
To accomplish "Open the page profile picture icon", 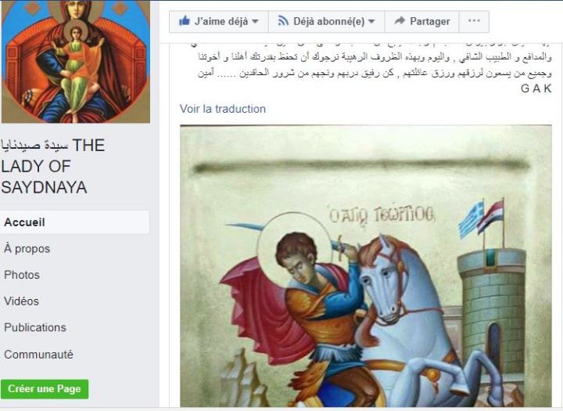I will point(76,62).
